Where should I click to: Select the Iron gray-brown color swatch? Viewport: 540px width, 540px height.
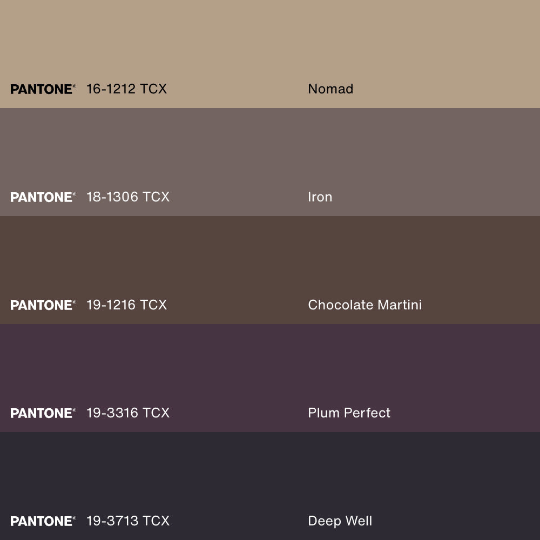click(270, 151)
